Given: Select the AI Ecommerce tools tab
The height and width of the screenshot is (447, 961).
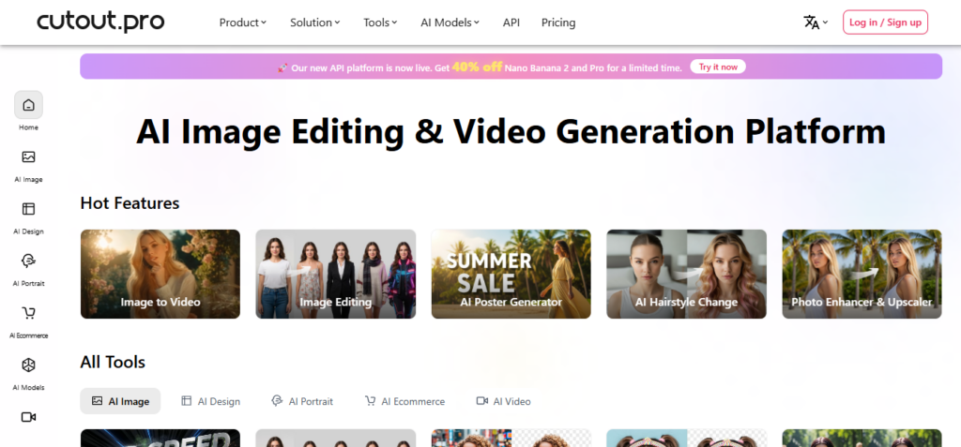Looking at the screenshot, I should click(x=404, y=401).
